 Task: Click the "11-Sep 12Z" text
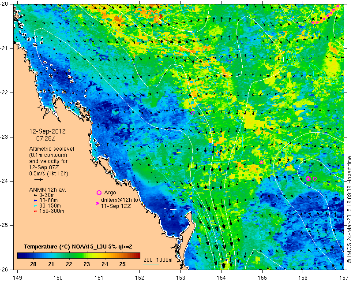click(x=116, y=206)
